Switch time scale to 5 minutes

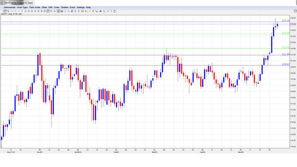tap(22, 11)
